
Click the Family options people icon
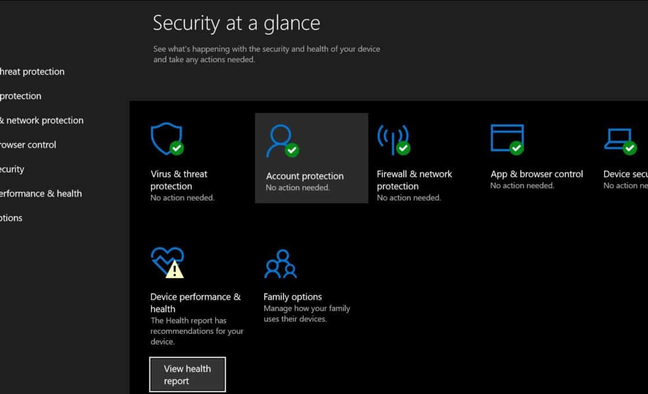tap(280, 264)
